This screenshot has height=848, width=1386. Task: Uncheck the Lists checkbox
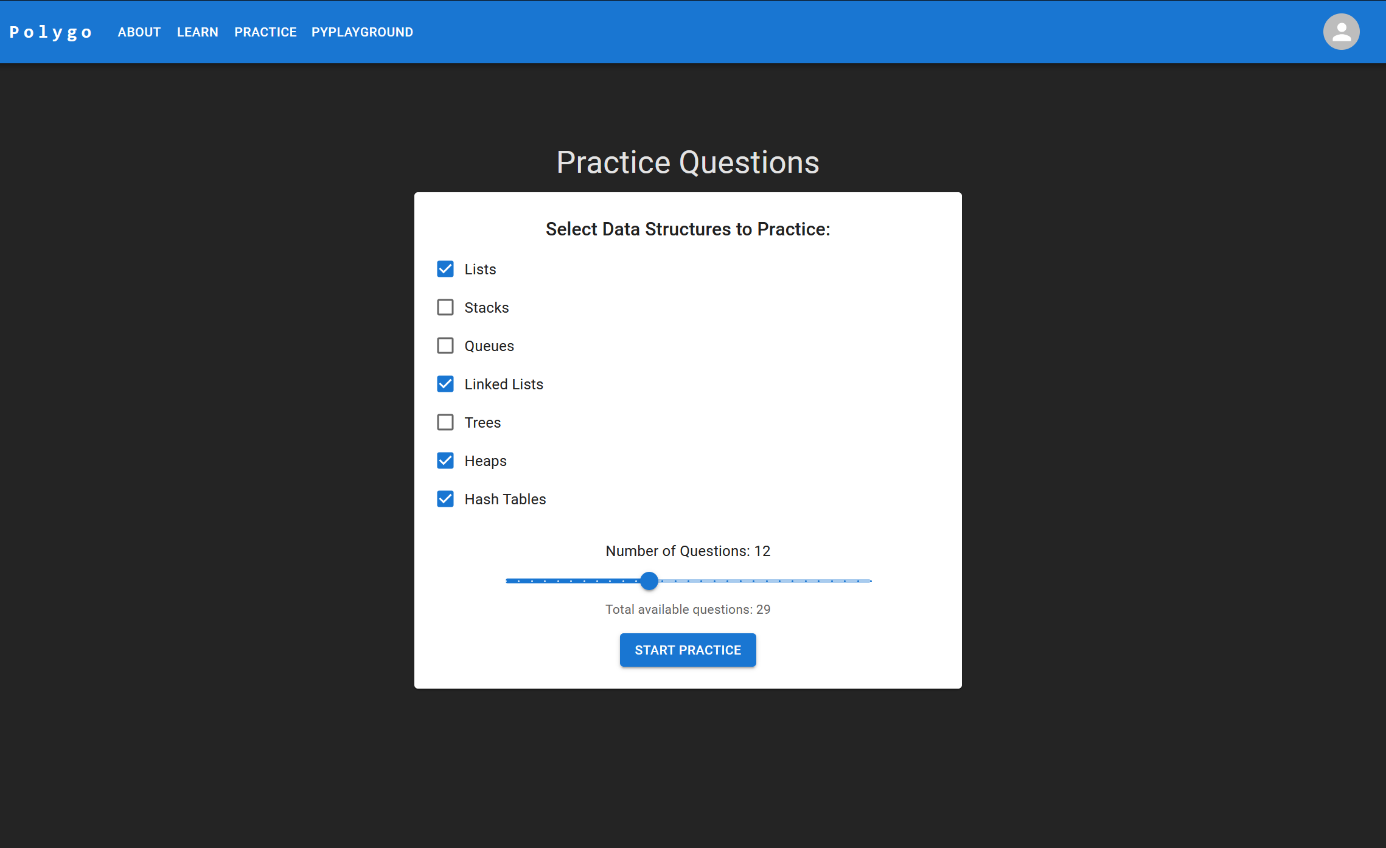click(x=445, y=269)
